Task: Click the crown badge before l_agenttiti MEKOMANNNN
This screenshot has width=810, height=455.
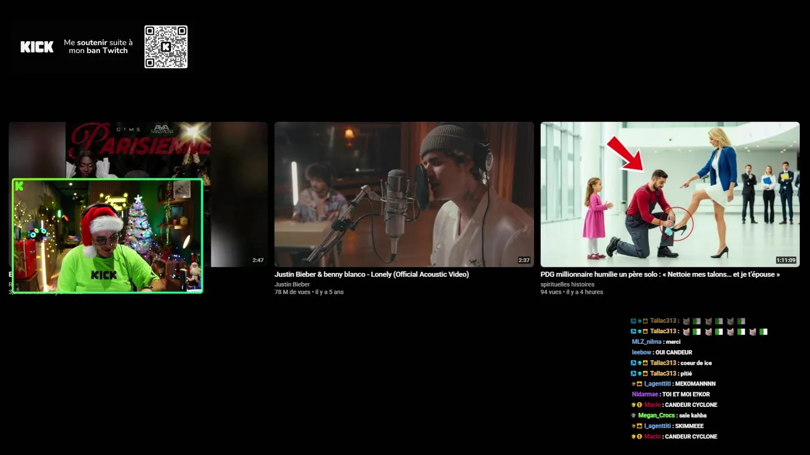Action: click(x=639, y=384)
